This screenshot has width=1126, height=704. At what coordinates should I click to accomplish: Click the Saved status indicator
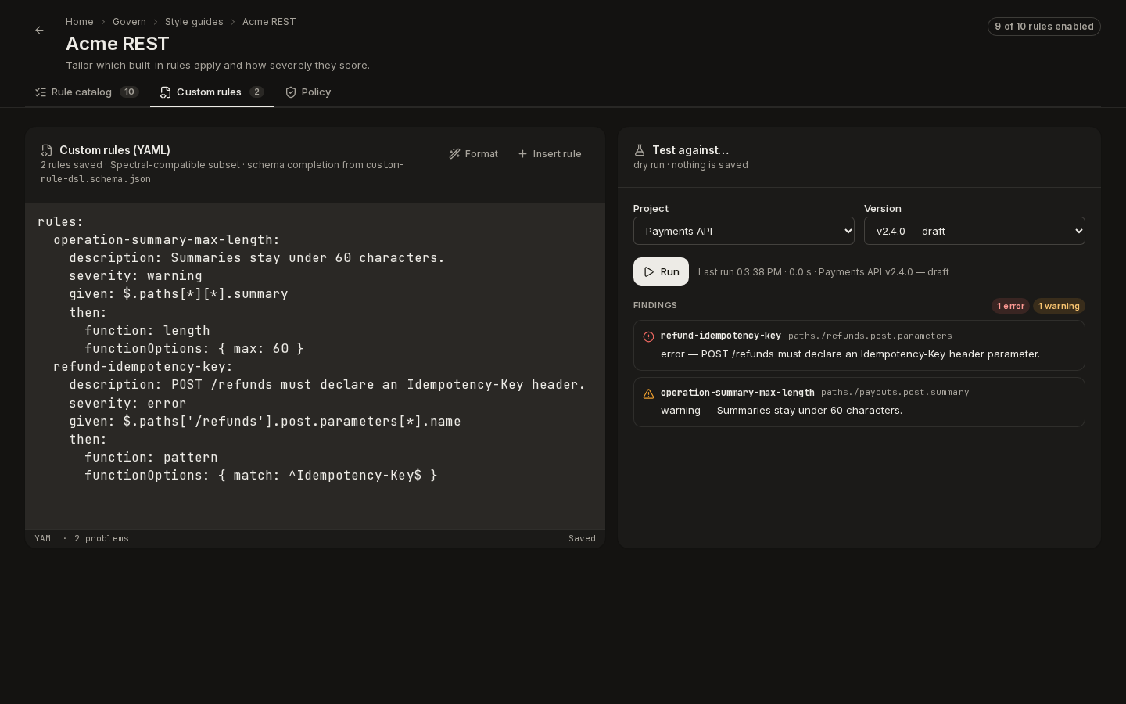(582, 539)
